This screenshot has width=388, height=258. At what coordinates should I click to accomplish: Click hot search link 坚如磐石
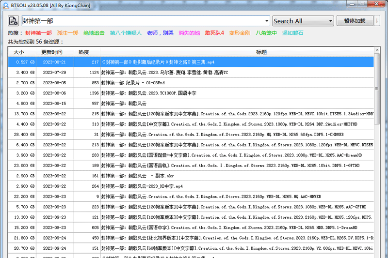[293, 33]
